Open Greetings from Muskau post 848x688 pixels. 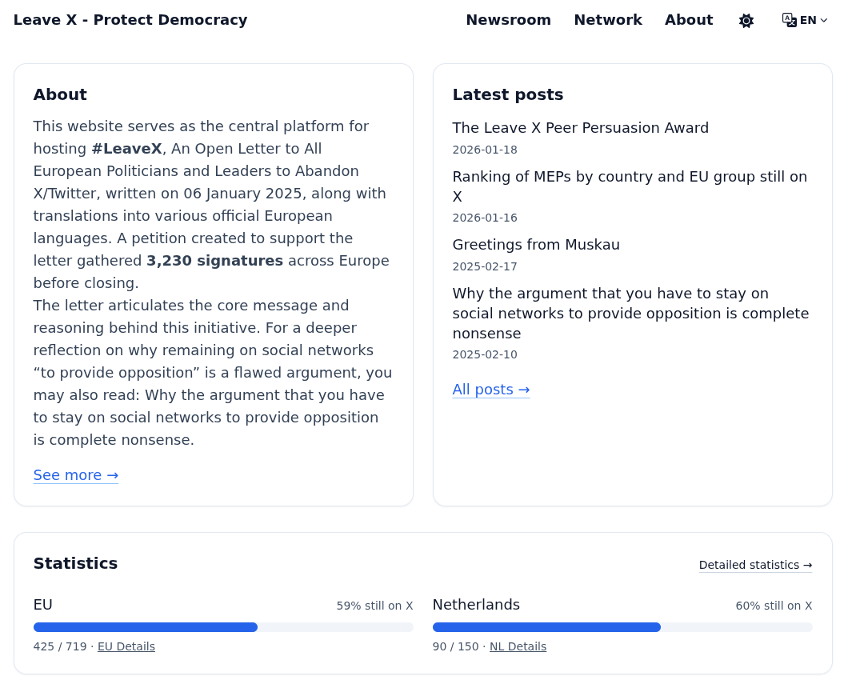pos(536,245)
